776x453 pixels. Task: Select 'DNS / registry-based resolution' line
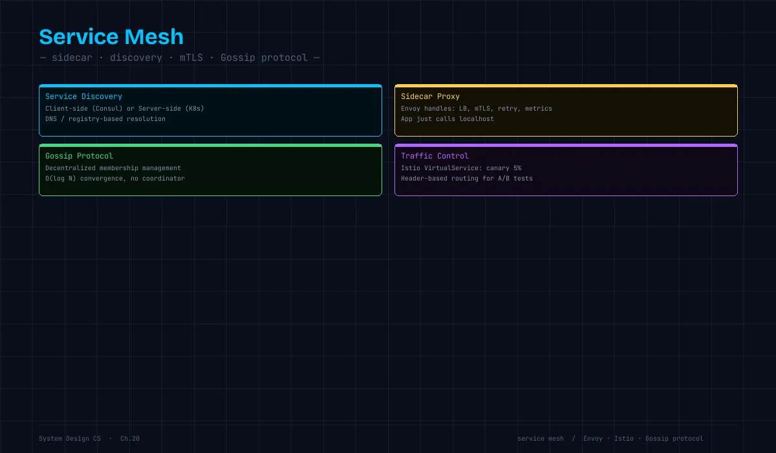coord(105,119)
